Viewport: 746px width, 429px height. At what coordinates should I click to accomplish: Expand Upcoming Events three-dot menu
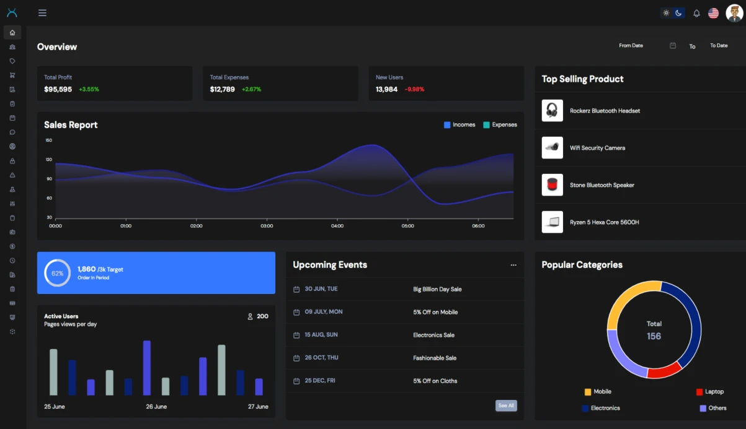click(513, 265)
